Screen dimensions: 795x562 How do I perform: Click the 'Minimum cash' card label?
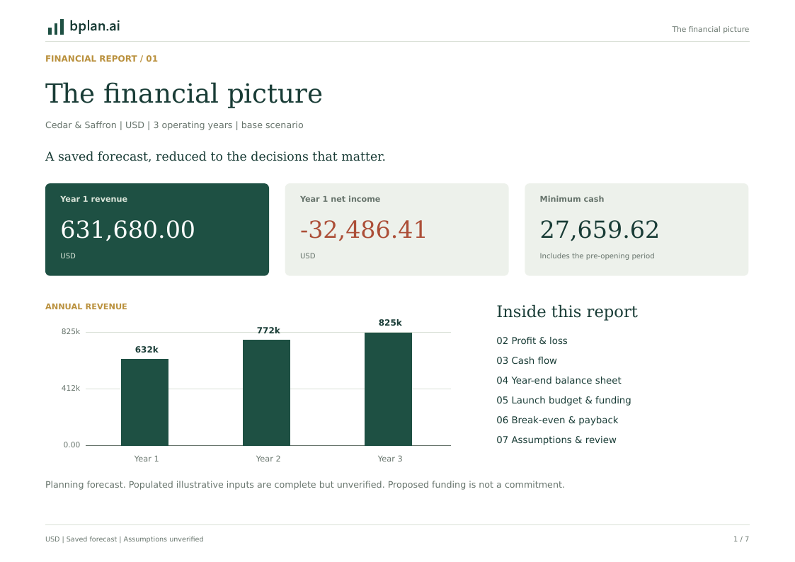point(571,199)
